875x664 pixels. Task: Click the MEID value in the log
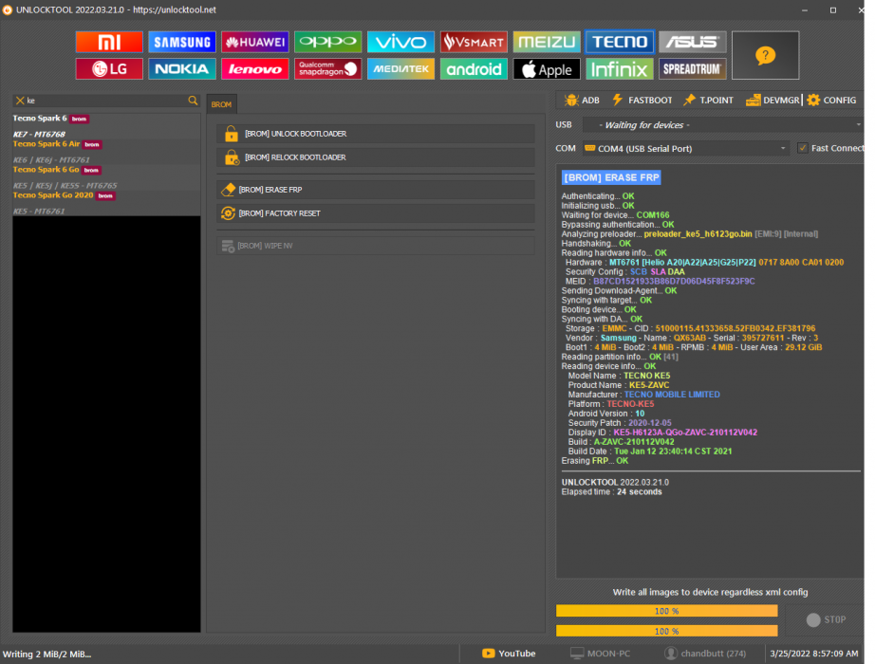point(674,281)
